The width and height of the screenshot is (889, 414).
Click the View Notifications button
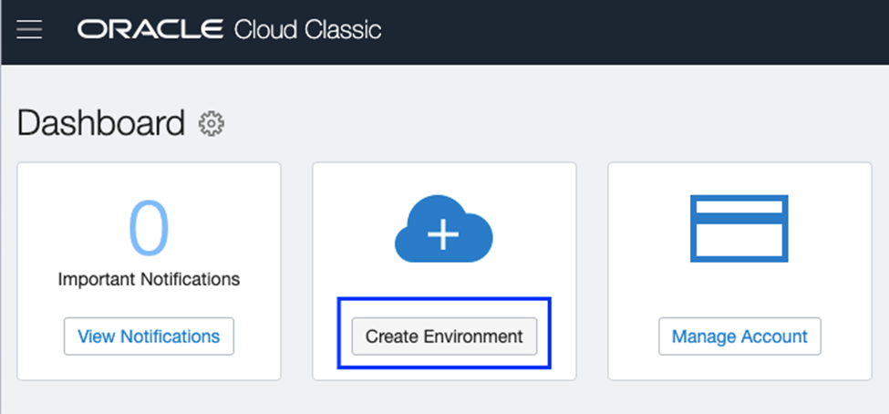click(x=150, y=336)
